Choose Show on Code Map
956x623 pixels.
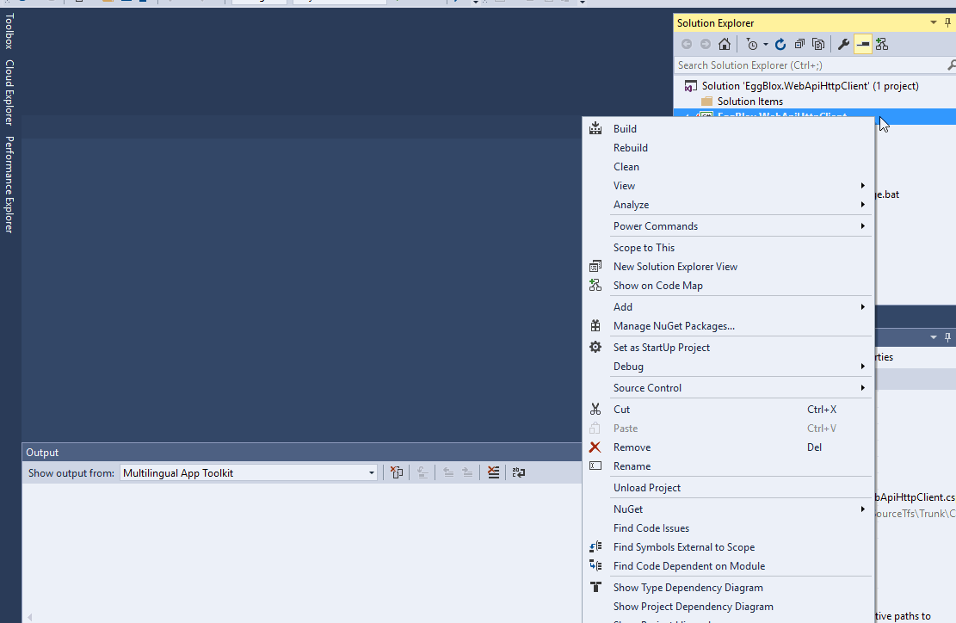pyautogui.click(x=729, y=286)
